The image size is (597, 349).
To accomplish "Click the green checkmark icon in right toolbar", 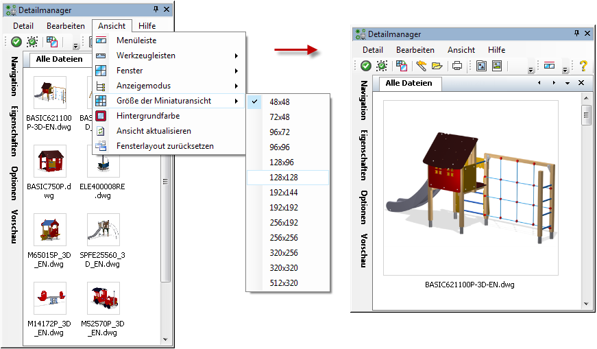I will 366,67.
